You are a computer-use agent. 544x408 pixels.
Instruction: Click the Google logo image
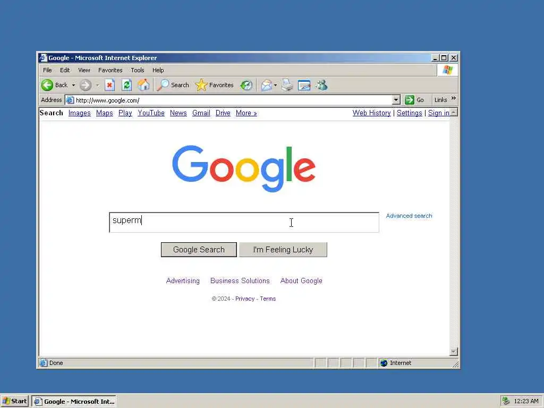[244, 168]
